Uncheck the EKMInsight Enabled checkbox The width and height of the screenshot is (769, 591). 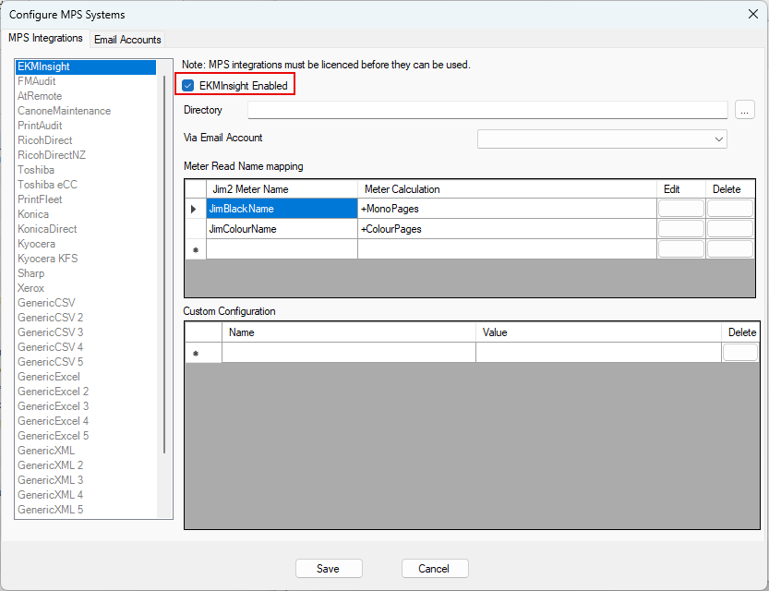point(187,86)
